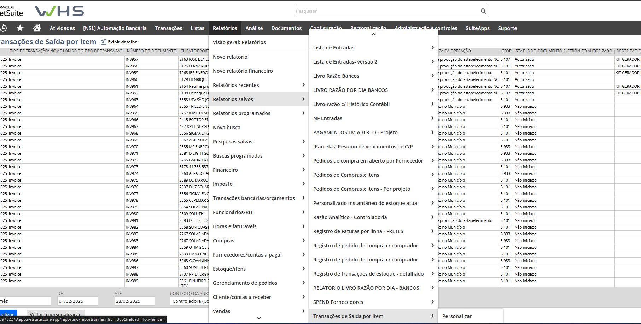641x324 pixels.
Task: Open the Transações navigation menu
Action: coord(168,28)
